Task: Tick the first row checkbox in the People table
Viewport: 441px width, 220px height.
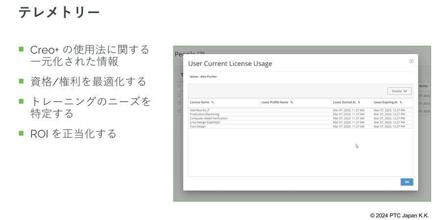Action: tap(179, 95)
